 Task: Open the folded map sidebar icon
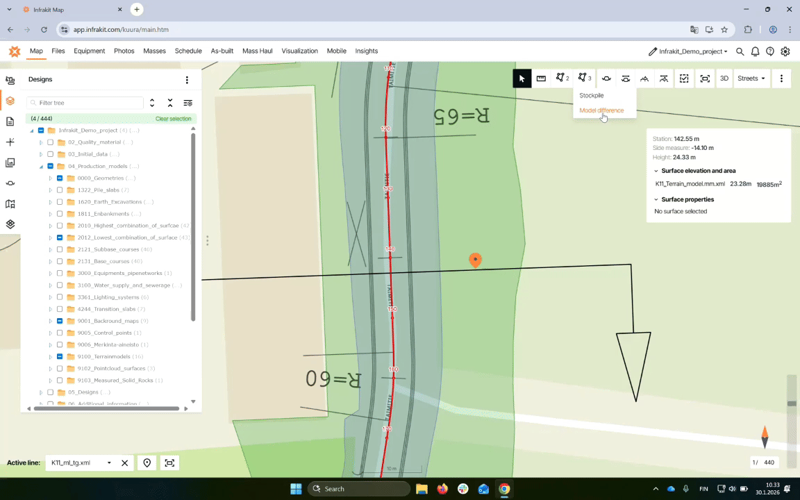click(10, 204)
